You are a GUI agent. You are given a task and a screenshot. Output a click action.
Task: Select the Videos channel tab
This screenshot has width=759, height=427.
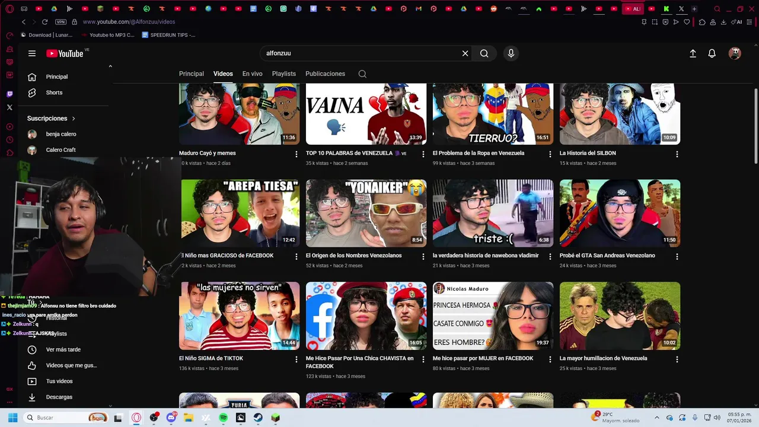223,74
